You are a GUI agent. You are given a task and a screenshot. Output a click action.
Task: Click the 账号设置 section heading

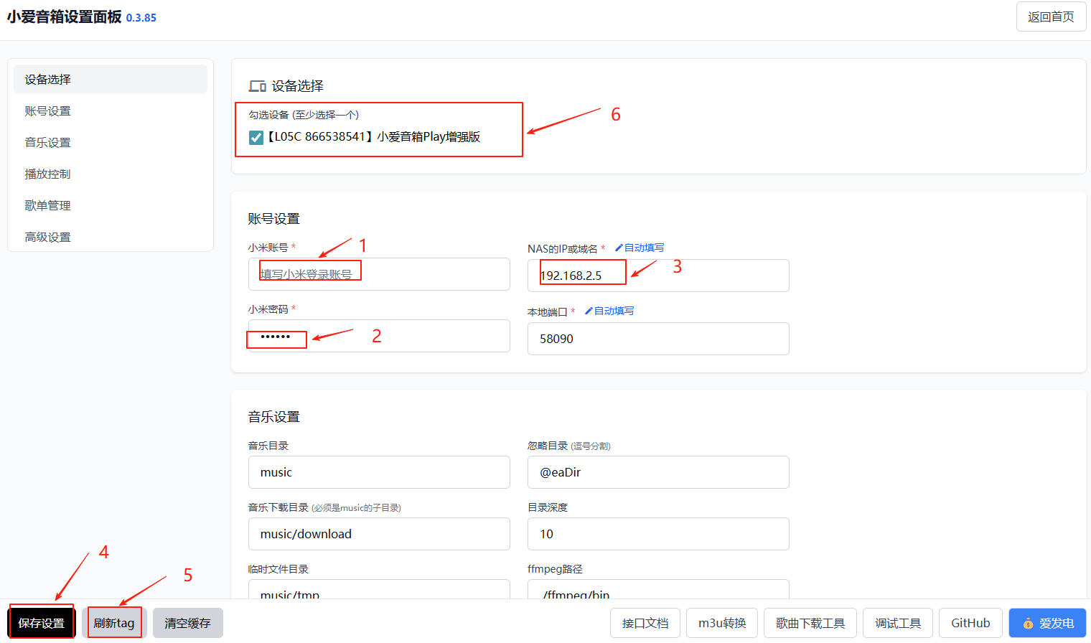tap(274, 219)
